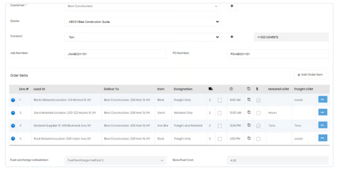Click copy icon in the Rock row
Viewport: 338px width, 170px height.
point(249,138)
